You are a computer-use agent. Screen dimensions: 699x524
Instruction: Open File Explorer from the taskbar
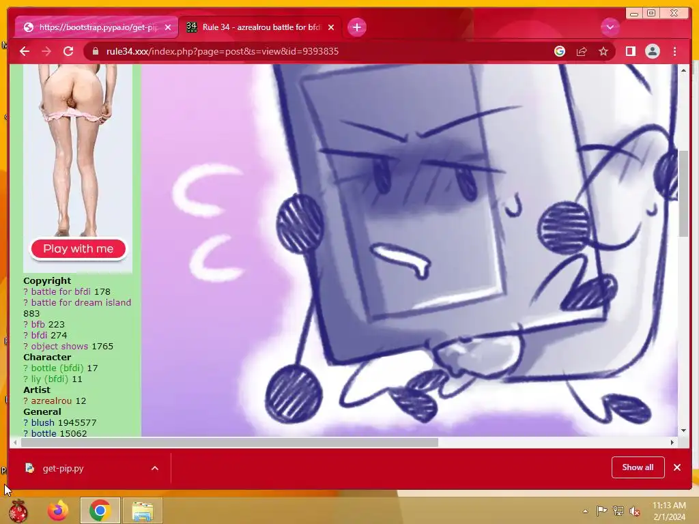coord(143,510)
